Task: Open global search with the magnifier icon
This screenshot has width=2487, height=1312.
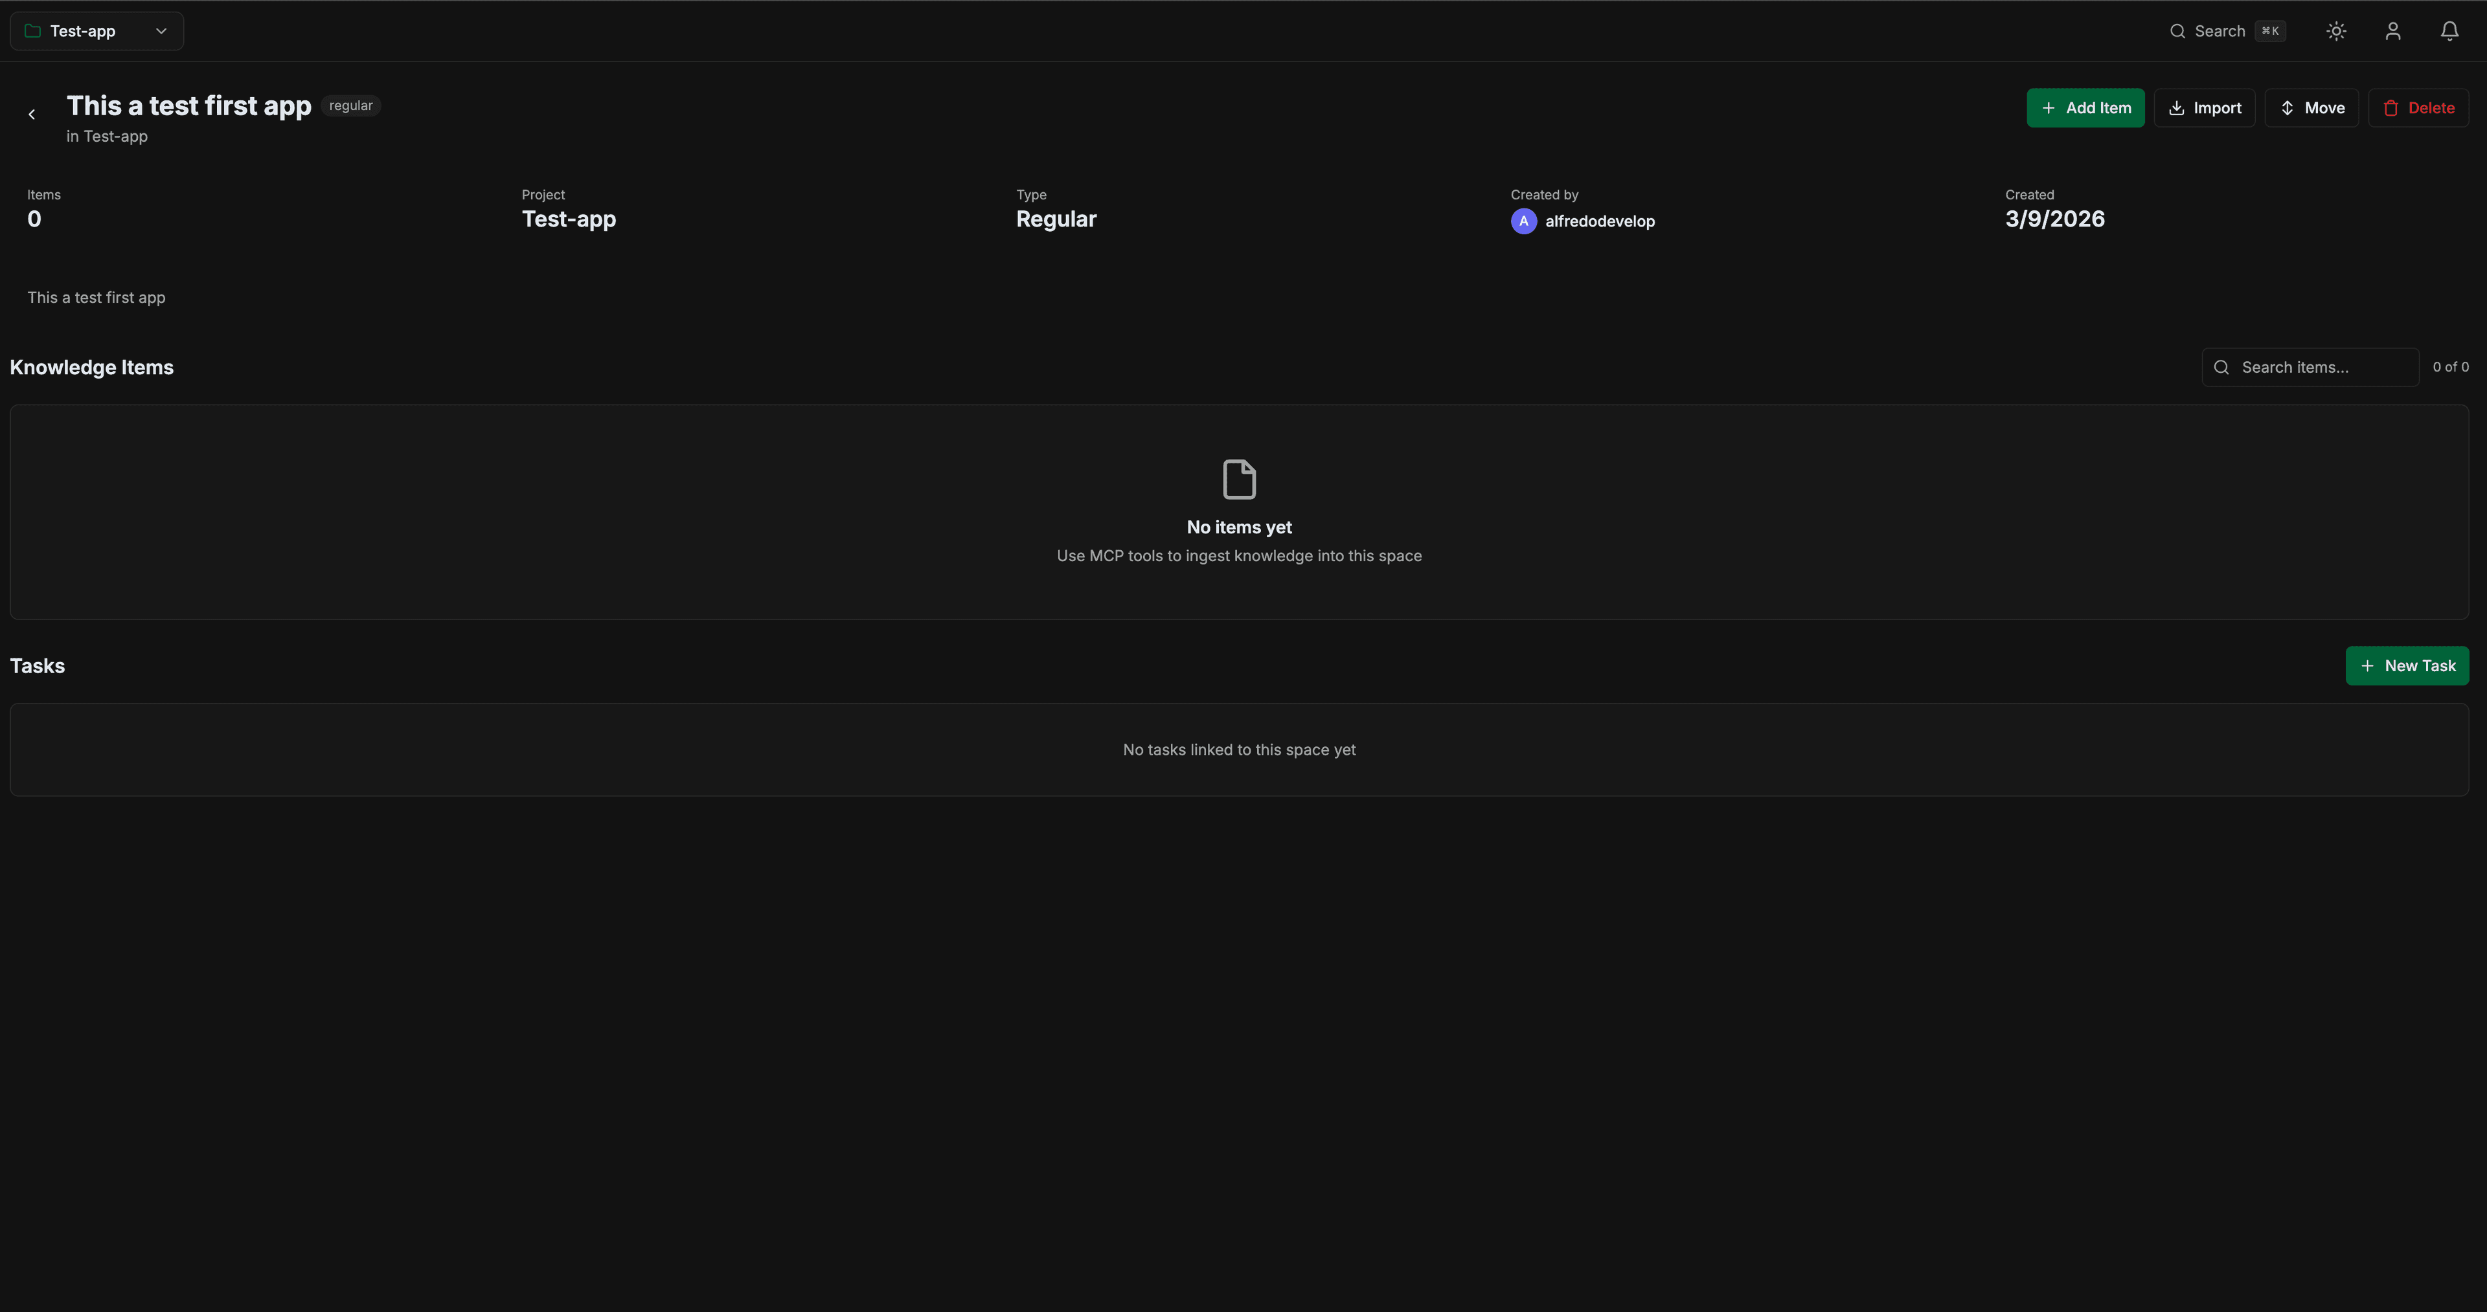Action: click(x=2178, y=30)
